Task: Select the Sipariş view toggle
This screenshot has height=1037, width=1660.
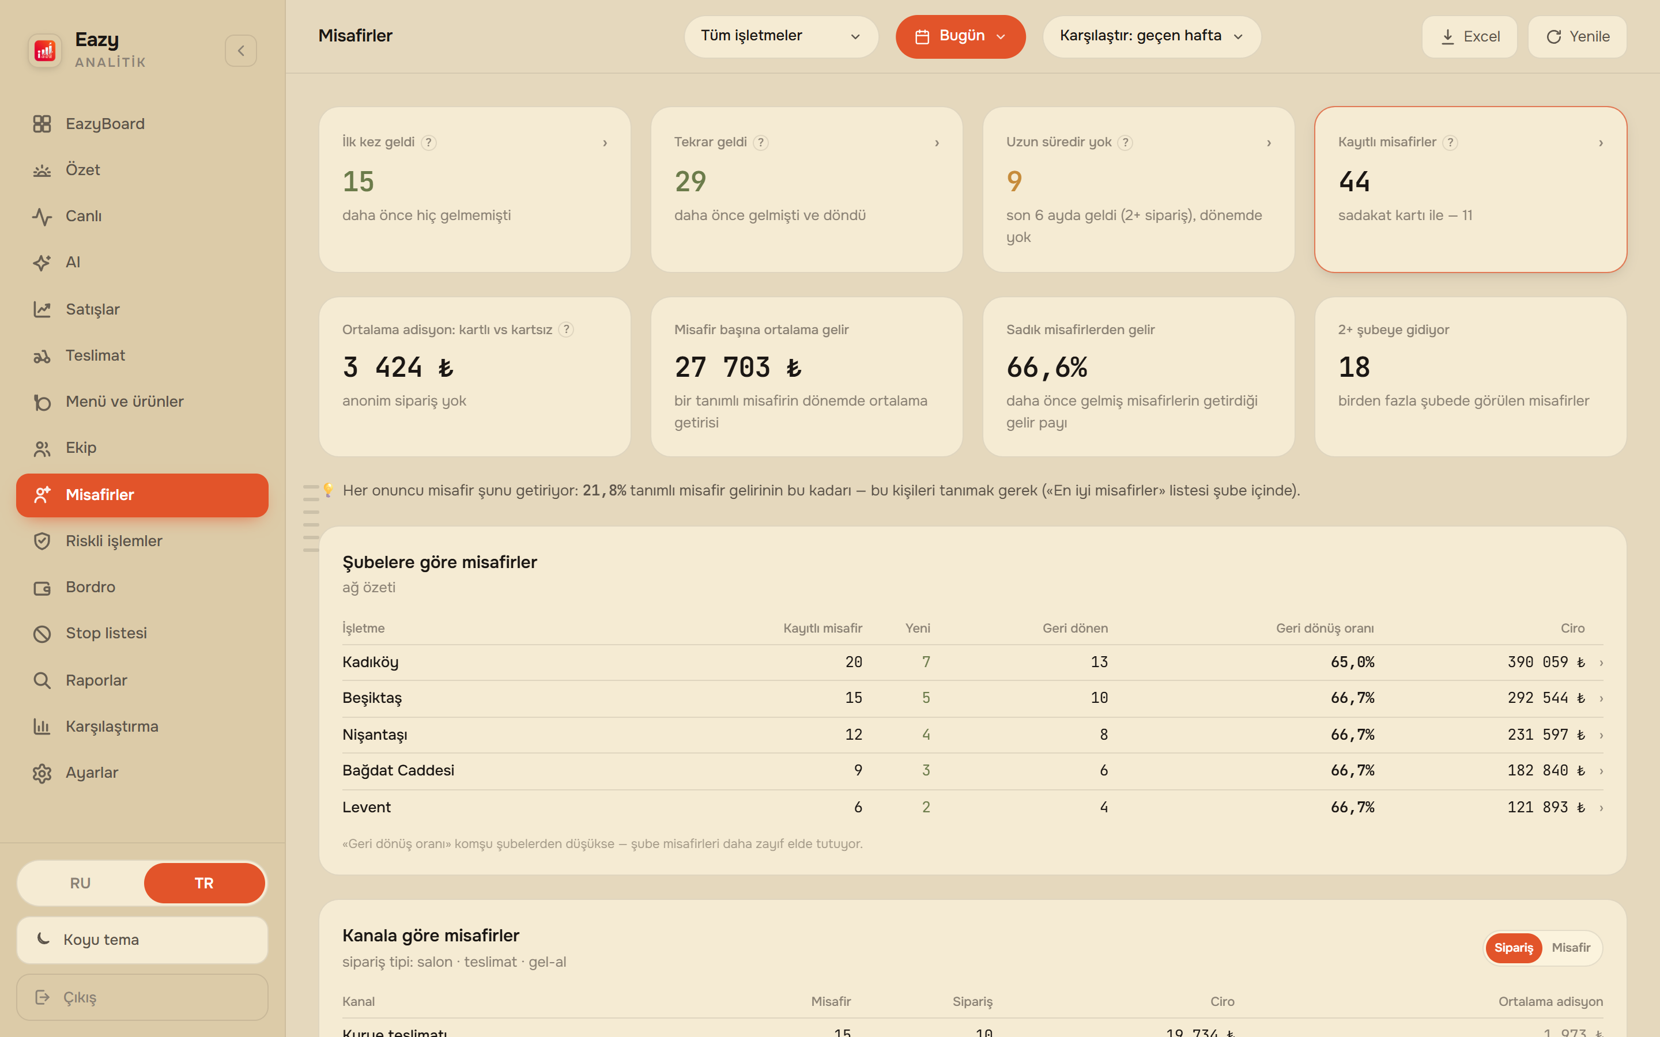Action: point(1513,948)
